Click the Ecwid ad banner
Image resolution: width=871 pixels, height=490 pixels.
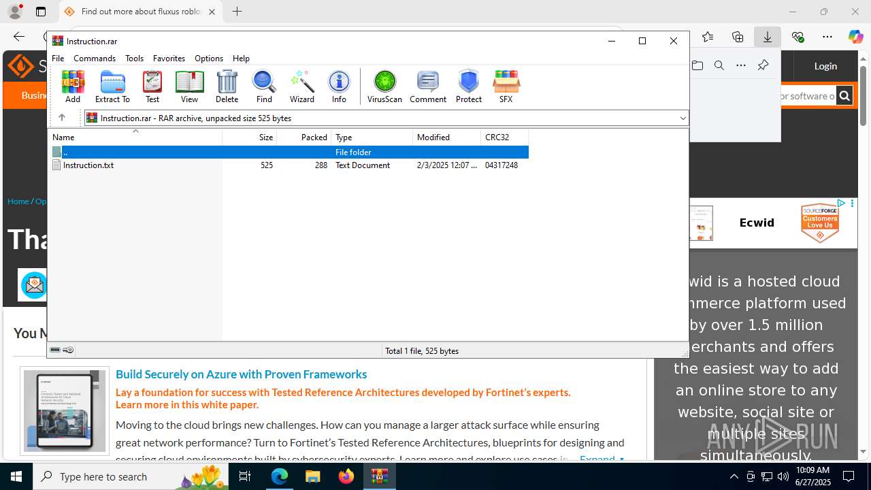point(774,223)
